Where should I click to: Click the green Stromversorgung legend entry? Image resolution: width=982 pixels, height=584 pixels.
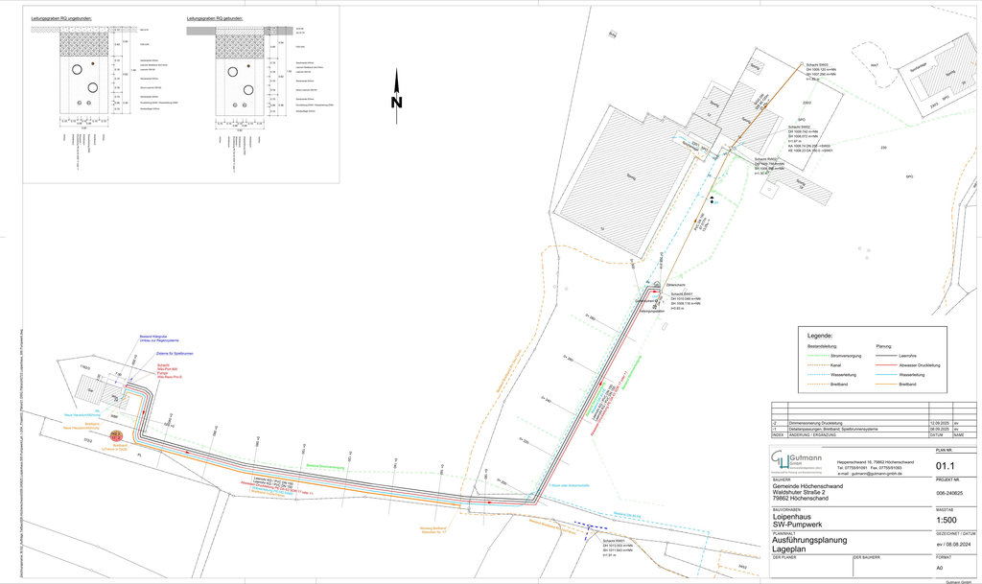click(x=819, y=354)
